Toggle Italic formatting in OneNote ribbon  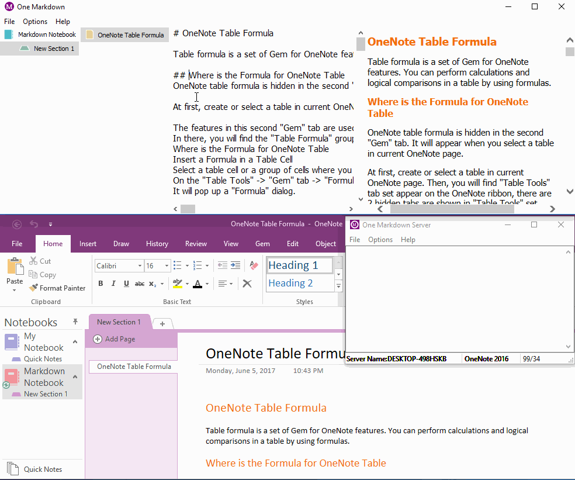(113, 284)
